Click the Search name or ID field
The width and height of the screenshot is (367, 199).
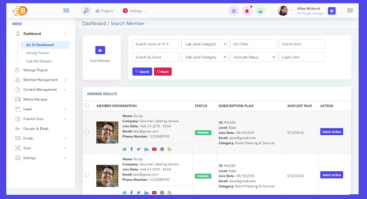coord(155,44)
